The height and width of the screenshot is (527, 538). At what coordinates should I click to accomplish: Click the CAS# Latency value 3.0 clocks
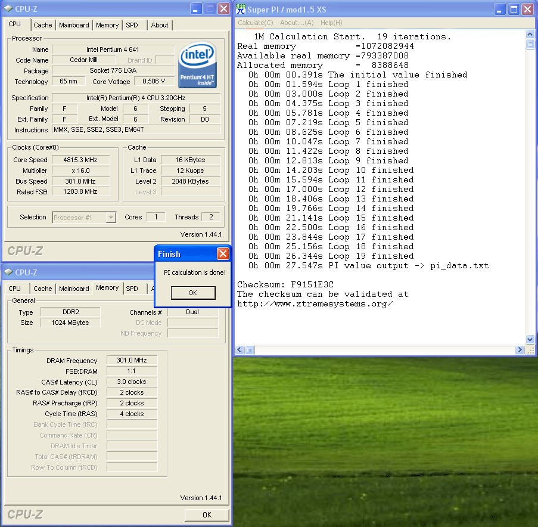[132, 382]
